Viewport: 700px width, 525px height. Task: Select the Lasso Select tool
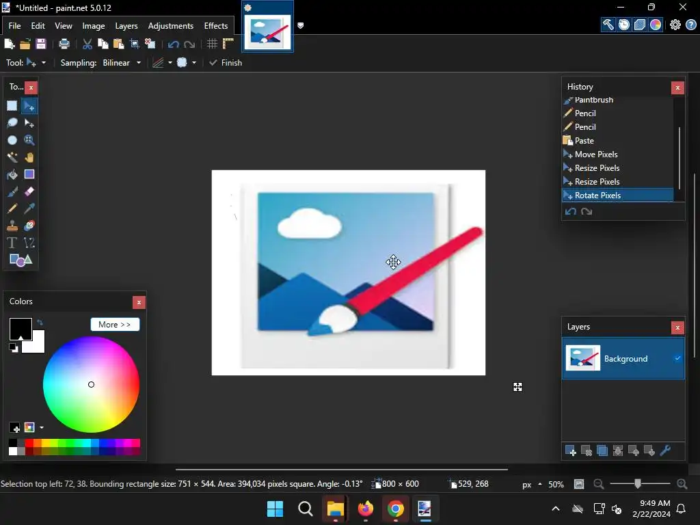12,123
